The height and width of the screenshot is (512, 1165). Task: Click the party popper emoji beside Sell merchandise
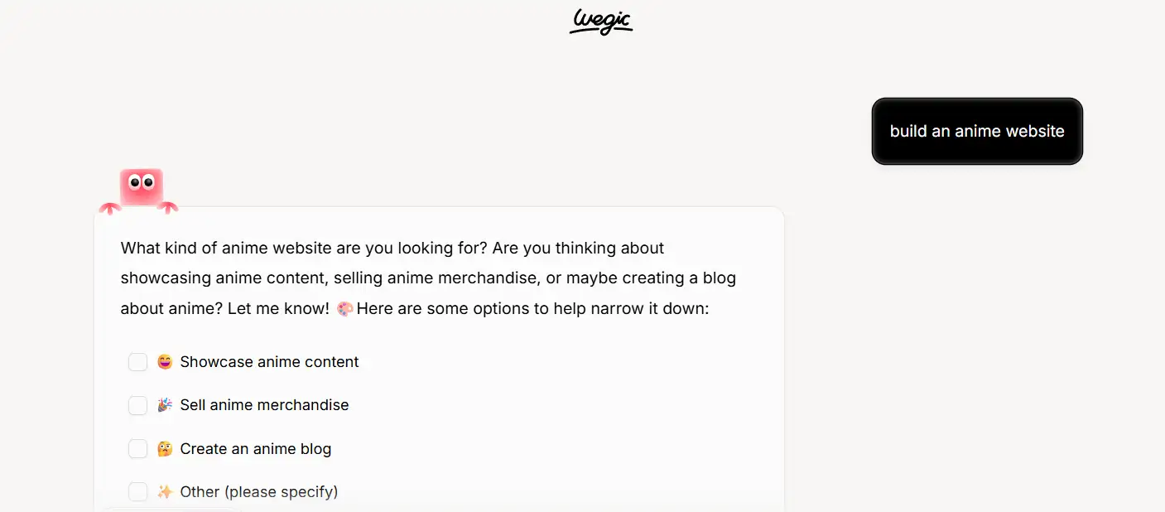165,405
